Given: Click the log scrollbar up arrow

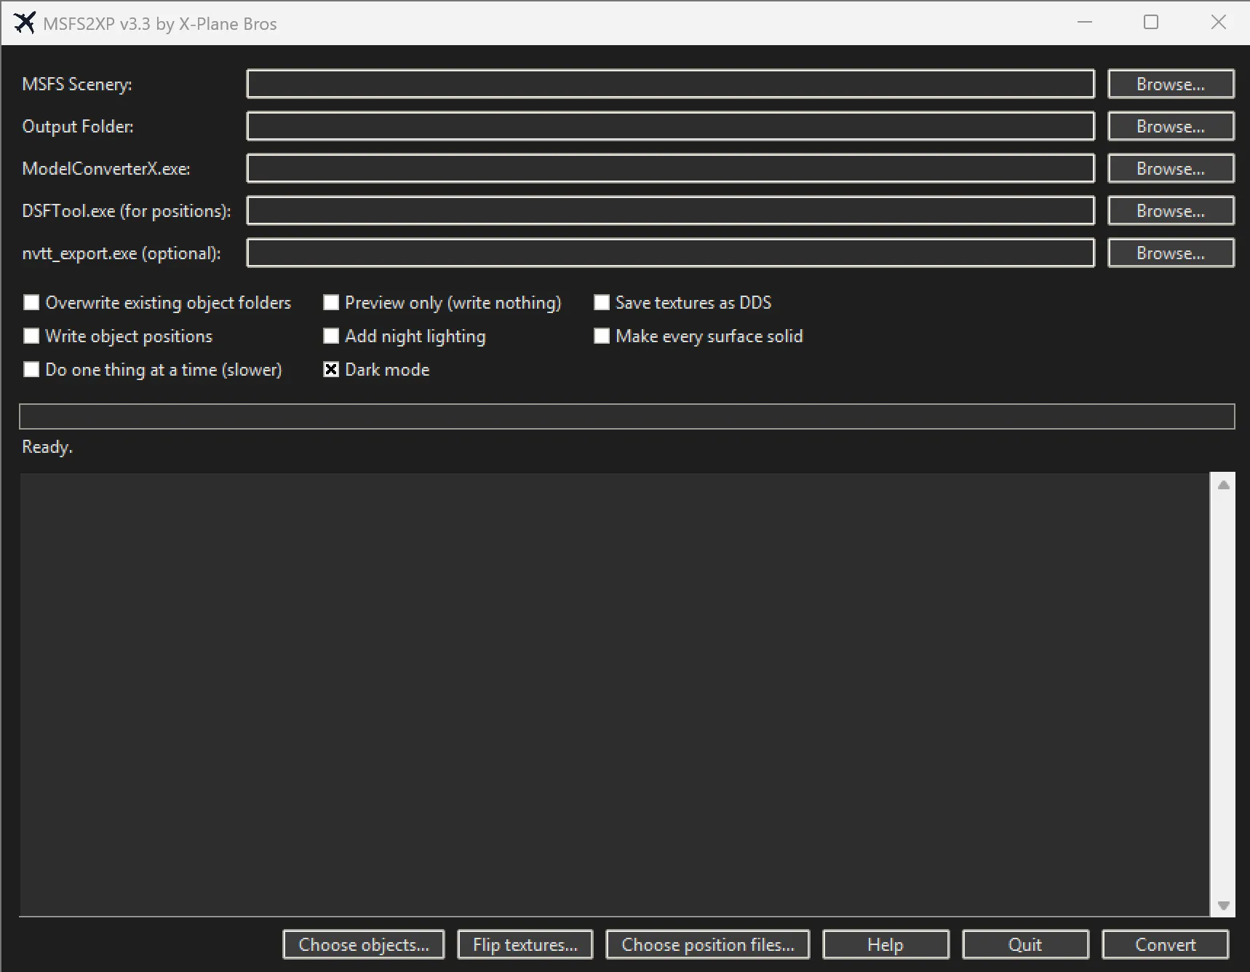Looking at the screenshot, I should [1224, 485].
